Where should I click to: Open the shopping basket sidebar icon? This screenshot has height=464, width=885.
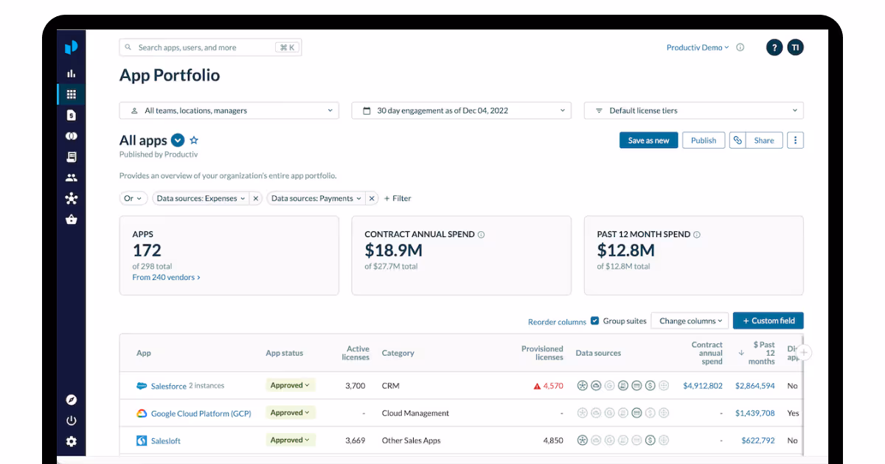click(71, 219)
